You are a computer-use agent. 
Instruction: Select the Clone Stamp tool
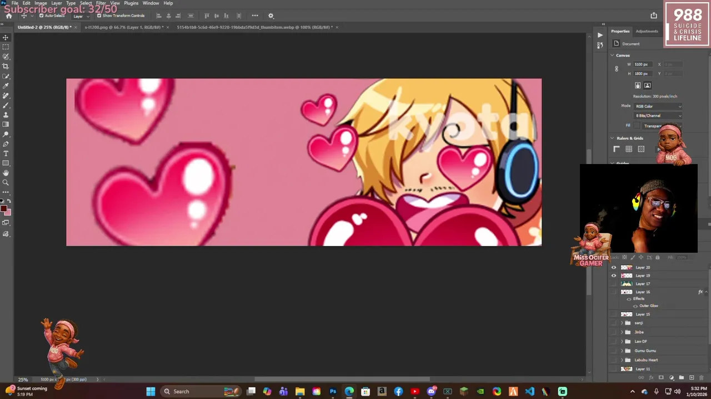[x=6, y=115]
